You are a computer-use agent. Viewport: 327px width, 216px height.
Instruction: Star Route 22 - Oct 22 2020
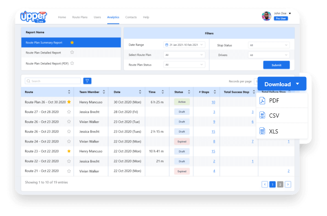69,161
